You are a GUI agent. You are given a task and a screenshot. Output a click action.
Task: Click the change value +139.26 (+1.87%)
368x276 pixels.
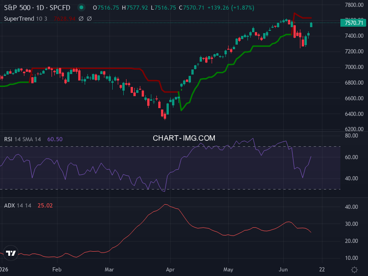tap(231, 8)
